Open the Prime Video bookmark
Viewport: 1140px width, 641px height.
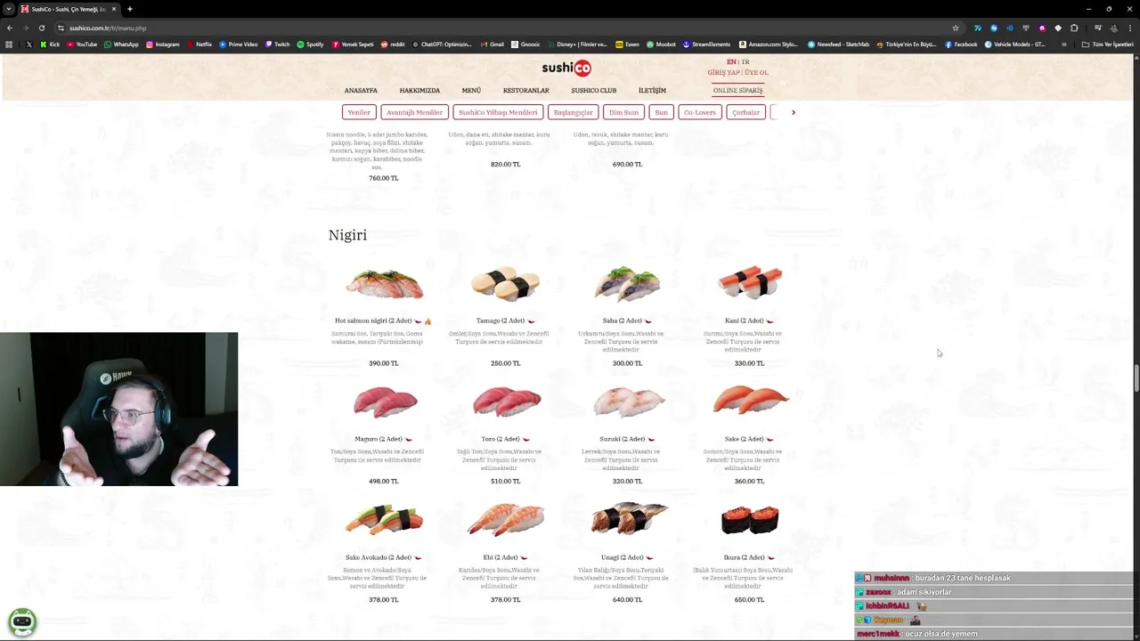tap(238, 45)
